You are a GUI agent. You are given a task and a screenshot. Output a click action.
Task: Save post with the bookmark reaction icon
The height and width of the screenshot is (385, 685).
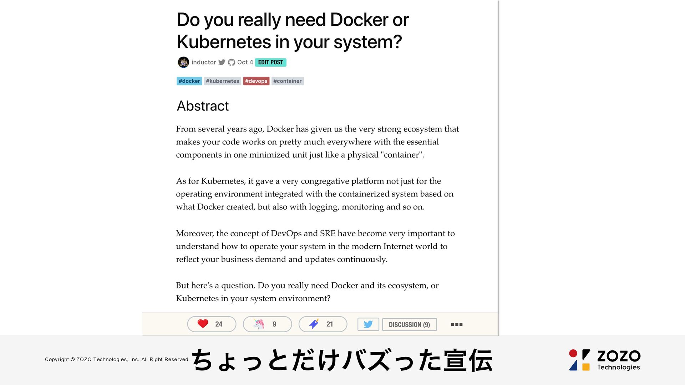coord(314,324)
